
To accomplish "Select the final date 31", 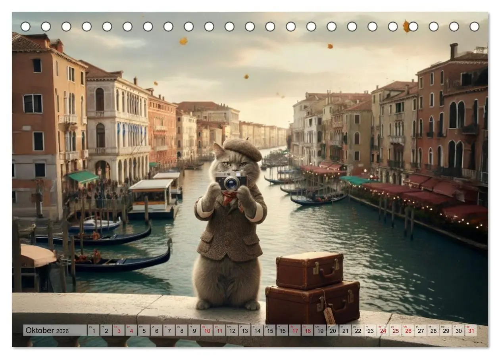I will (x=471, y=330).
